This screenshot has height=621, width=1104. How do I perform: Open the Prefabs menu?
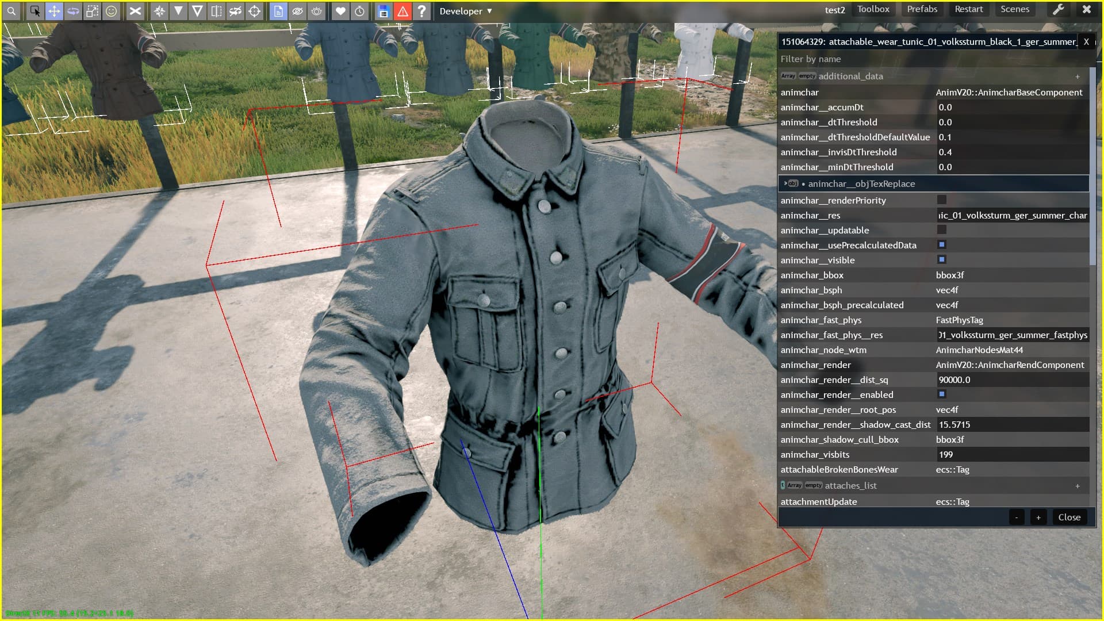point(921,9)
